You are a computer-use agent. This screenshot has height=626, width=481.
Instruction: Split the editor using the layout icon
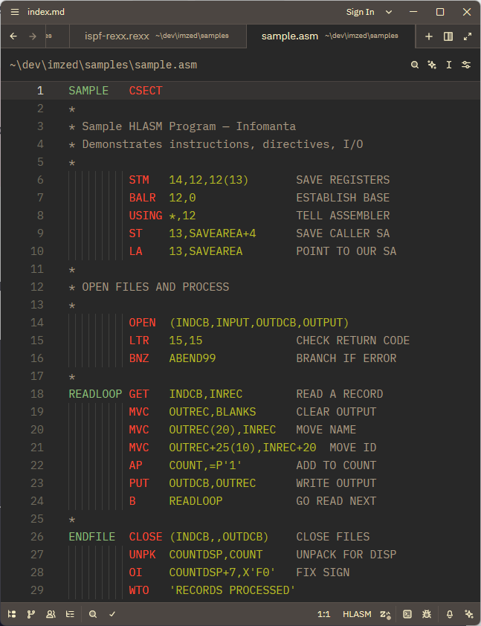[450, 35]
